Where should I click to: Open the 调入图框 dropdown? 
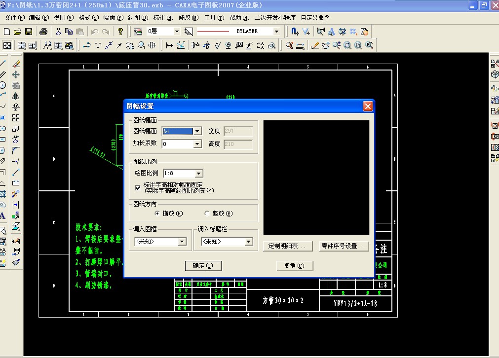pos(182,242)
